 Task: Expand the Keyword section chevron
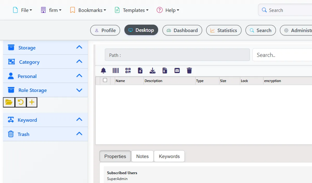click(79, 119)
